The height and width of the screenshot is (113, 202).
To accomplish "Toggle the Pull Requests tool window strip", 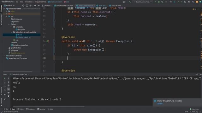I will point(1,20).
